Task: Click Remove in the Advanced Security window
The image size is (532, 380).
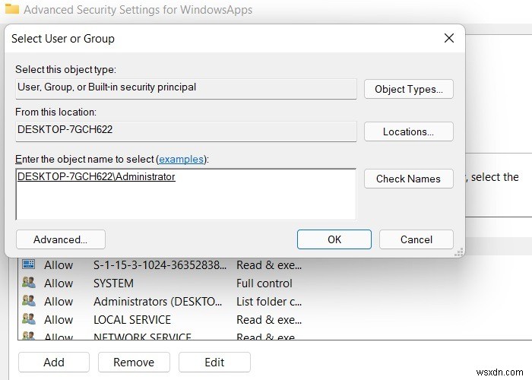Action: [134, 363]
